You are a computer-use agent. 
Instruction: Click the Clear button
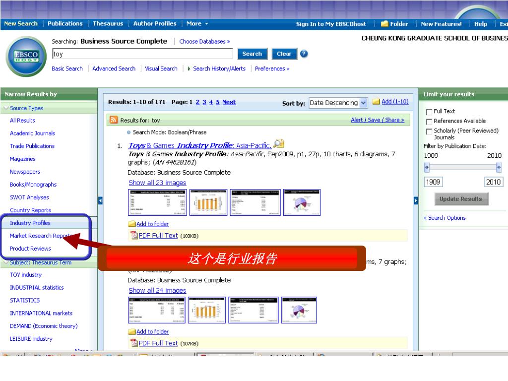click(284, 54)
